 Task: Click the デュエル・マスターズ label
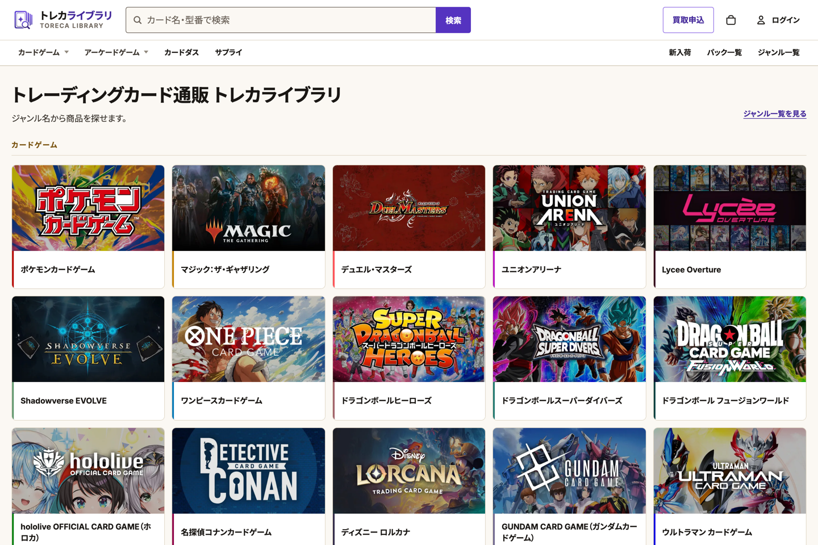(376, 270)
